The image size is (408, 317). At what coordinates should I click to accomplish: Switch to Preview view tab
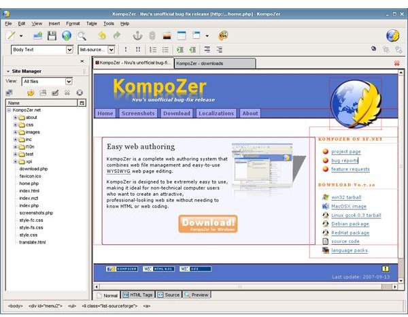(x=197, y=295)
